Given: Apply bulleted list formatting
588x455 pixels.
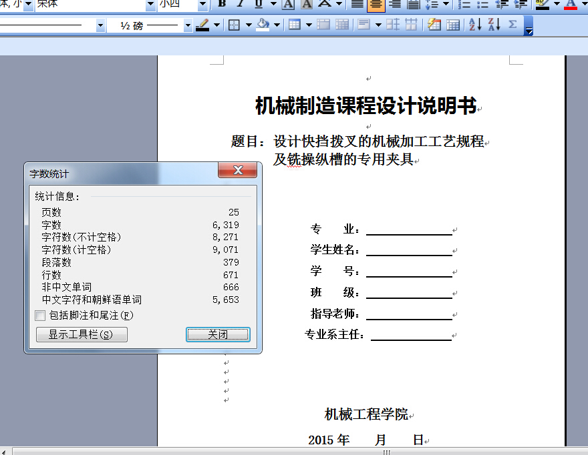Looking at the screenshot, I should [x=482, y=4].
